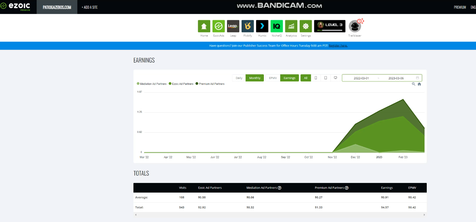Click the 2023 axis label on chart
The image size is (476, 222).
coord(379,157)
